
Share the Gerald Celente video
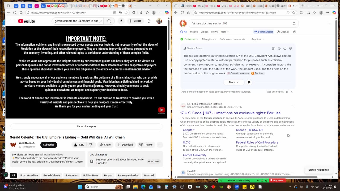(x=105, y=145)
